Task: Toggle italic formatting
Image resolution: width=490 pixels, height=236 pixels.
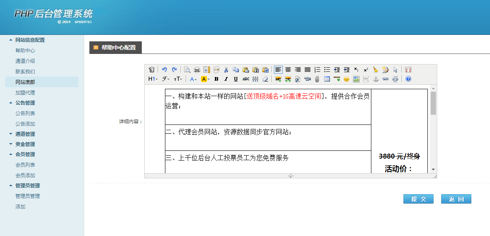Action: [x=226, y=79]
